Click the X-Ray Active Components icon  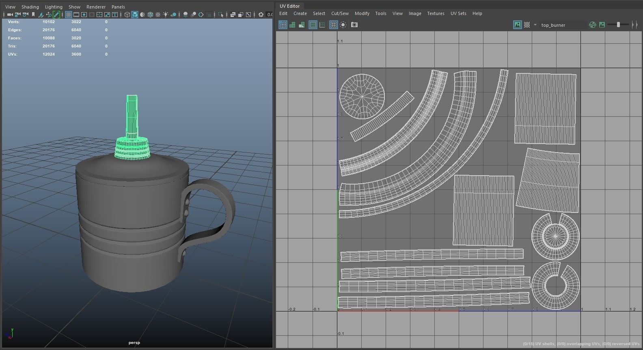(241, 15)
